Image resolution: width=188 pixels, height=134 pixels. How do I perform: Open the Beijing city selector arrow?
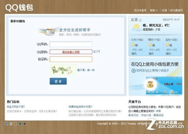140,20
